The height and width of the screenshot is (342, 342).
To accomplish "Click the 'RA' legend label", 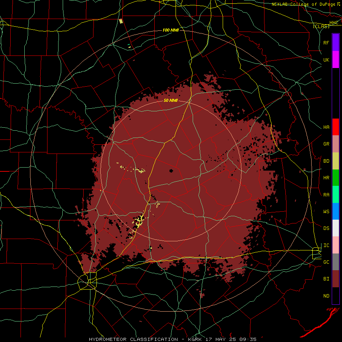I will coord(326,195).
